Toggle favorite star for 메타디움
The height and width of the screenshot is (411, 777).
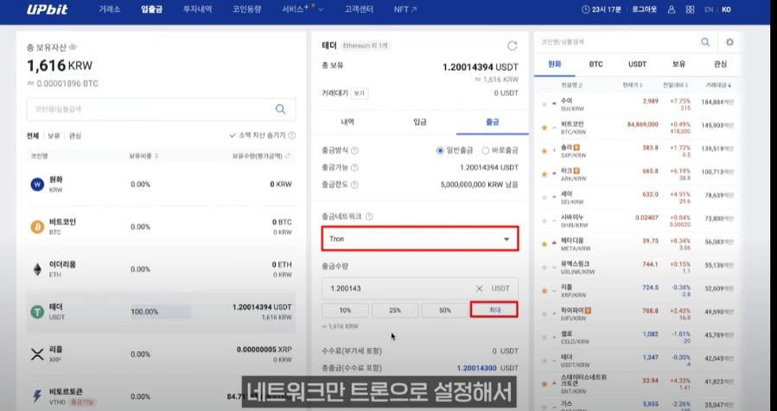coord(545,244)
